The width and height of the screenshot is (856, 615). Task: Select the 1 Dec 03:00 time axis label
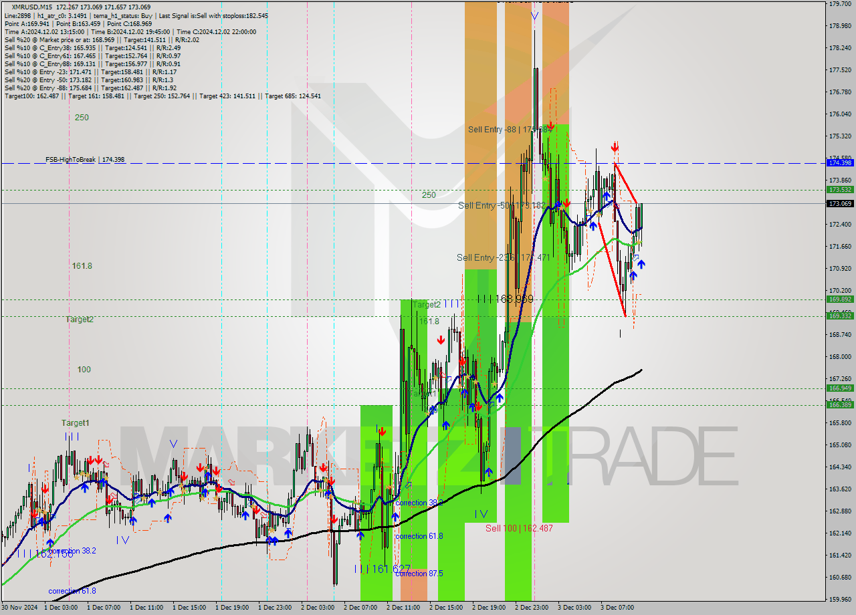point(60,608)
